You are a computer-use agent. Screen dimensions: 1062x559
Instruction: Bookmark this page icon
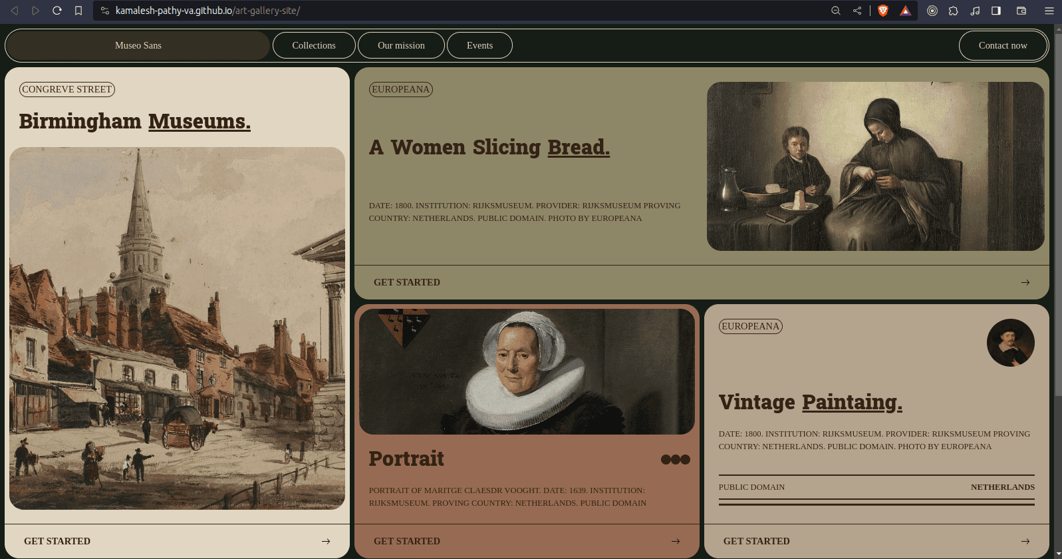pos(78,11)
